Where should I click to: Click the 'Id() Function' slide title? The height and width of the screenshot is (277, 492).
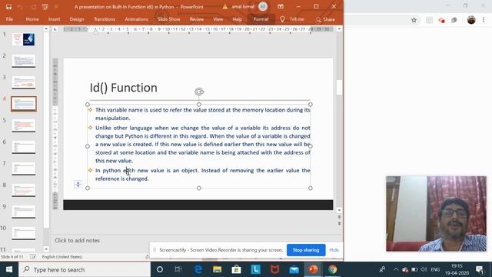tap(123, 88)
